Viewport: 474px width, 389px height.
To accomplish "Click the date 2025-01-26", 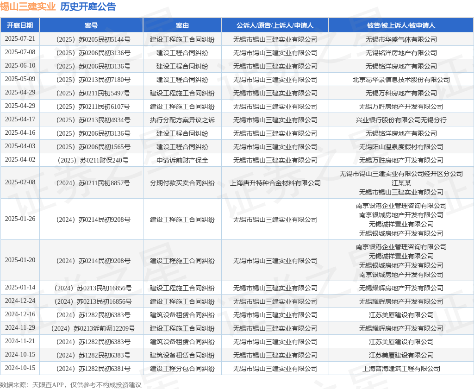I will (x=20, y=219).
